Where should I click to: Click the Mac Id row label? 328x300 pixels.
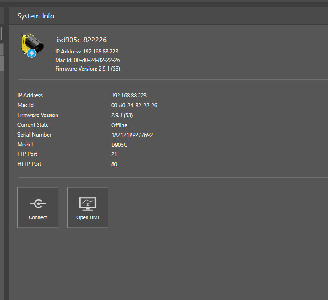[x=26, y=105]
